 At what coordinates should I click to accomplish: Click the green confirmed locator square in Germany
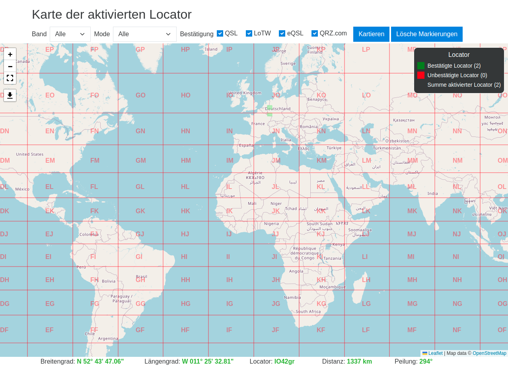pos(270,111)
